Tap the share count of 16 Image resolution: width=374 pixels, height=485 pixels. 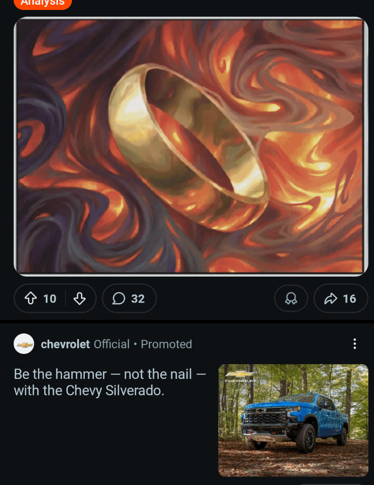[349, 298]
